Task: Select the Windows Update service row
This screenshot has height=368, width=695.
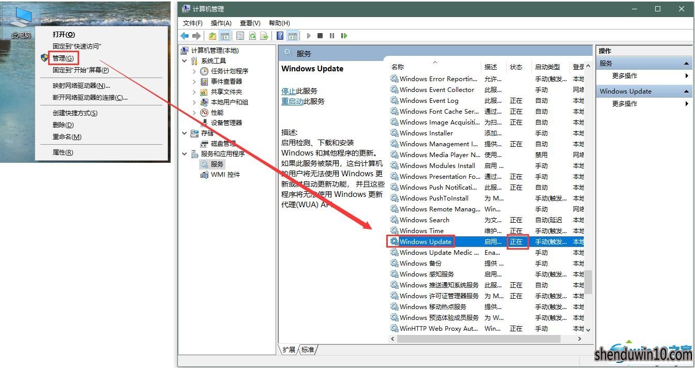Action: click(486, 241)
